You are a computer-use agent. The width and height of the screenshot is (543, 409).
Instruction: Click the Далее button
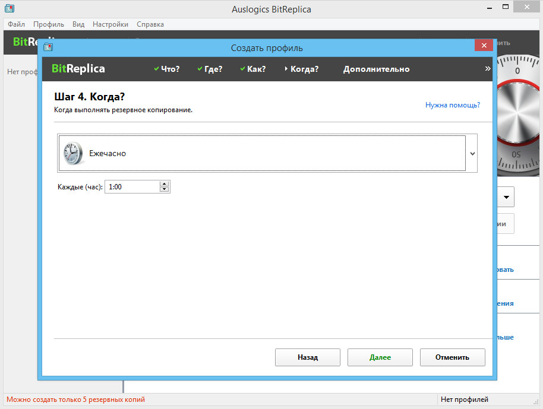(380, 357)
